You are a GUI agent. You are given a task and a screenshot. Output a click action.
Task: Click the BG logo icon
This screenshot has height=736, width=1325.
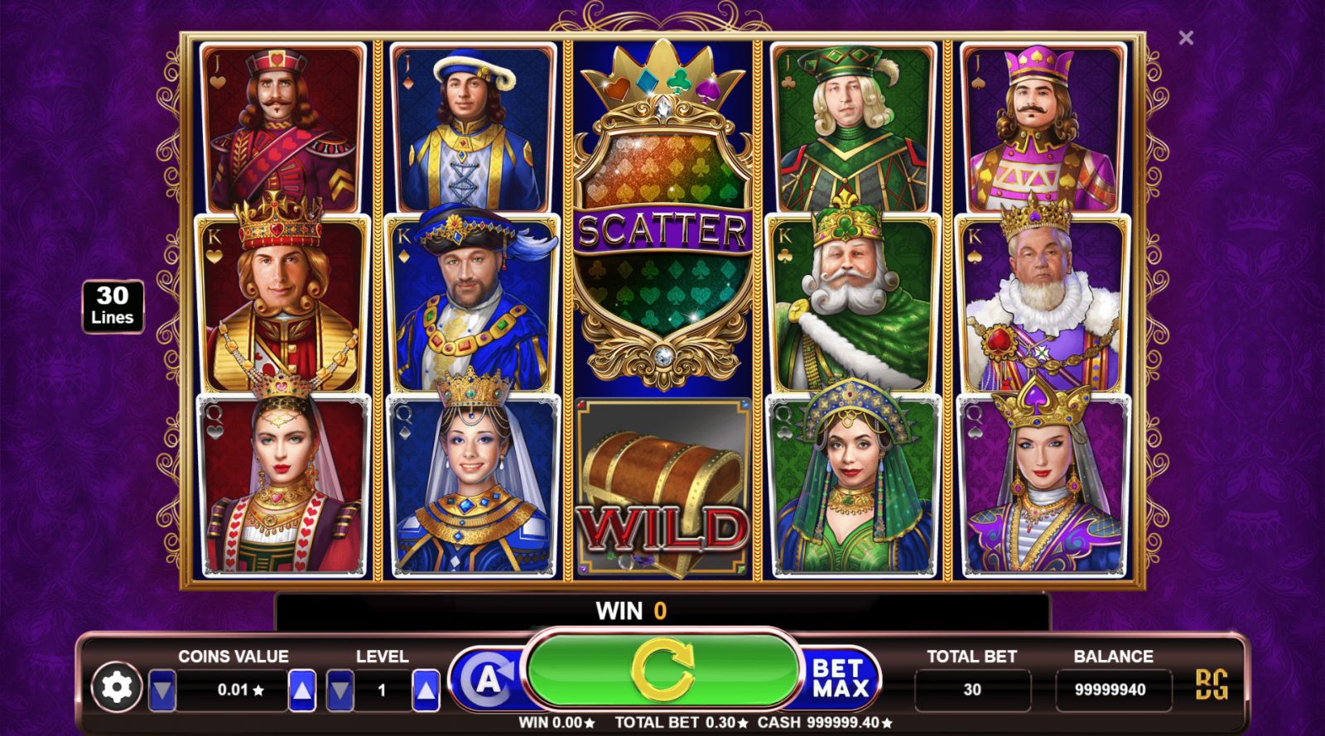[1212, 684]
